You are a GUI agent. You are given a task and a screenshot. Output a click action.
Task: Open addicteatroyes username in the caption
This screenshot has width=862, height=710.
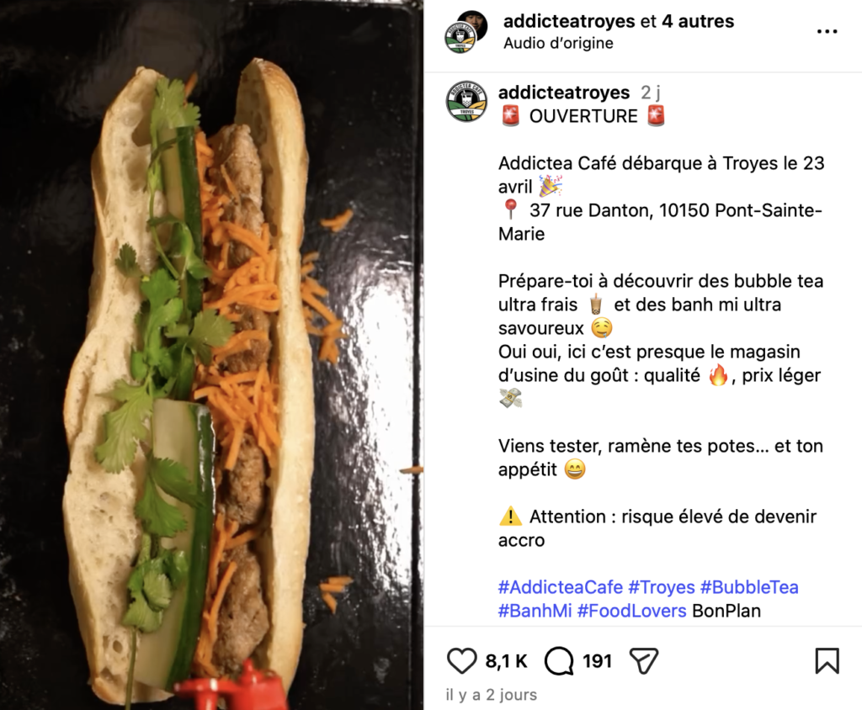coord(563,93)
